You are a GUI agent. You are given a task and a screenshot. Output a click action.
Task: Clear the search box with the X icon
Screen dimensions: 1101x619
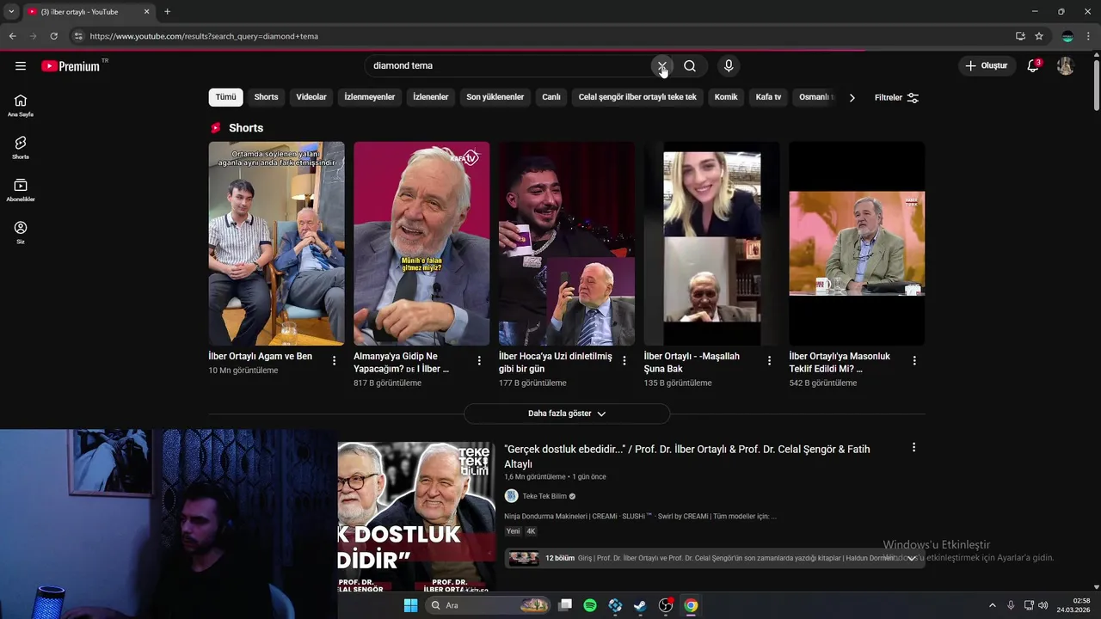[x=661, y=66]
